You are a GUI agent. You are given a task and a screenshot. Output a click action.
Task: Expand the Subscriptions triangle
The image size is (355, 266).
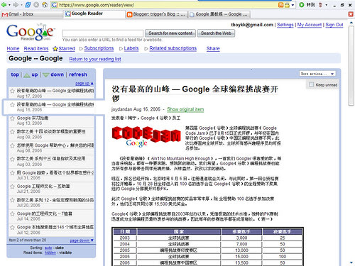[x=81, y=48]
